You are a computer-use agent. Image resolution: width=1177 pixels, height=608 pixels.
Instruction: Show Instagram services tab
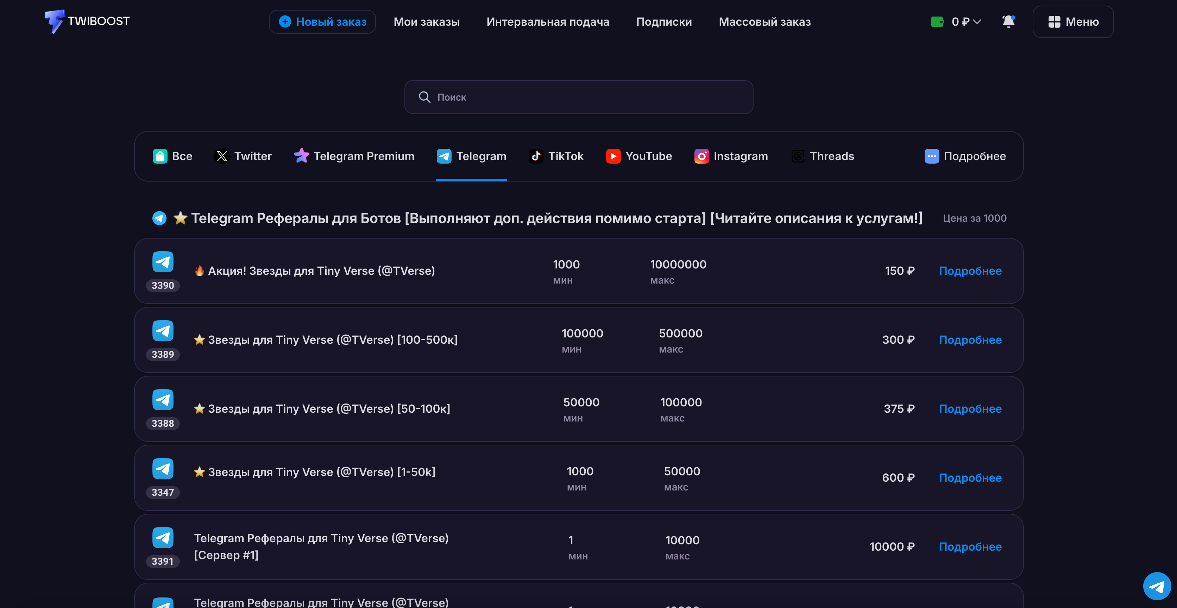731,156
